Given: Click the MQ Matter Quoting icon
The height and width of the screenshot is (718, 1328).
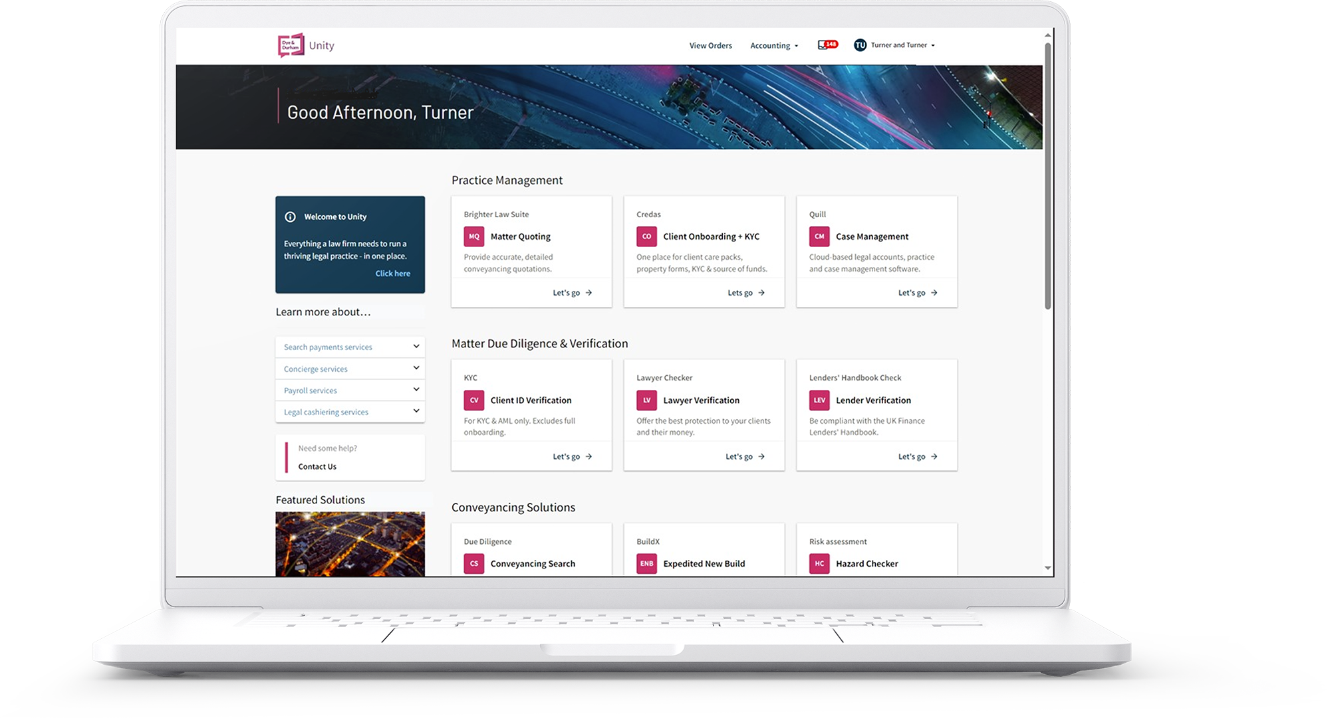Looking at the screenshot, I should (x=474, y=236).
